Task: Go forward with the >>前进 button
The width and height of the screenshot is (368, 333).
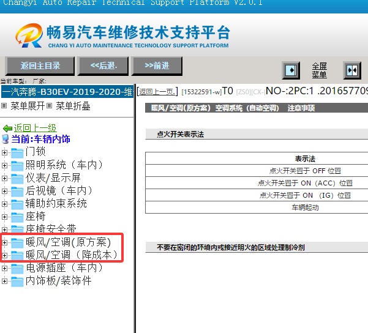Action: [157, 66]
